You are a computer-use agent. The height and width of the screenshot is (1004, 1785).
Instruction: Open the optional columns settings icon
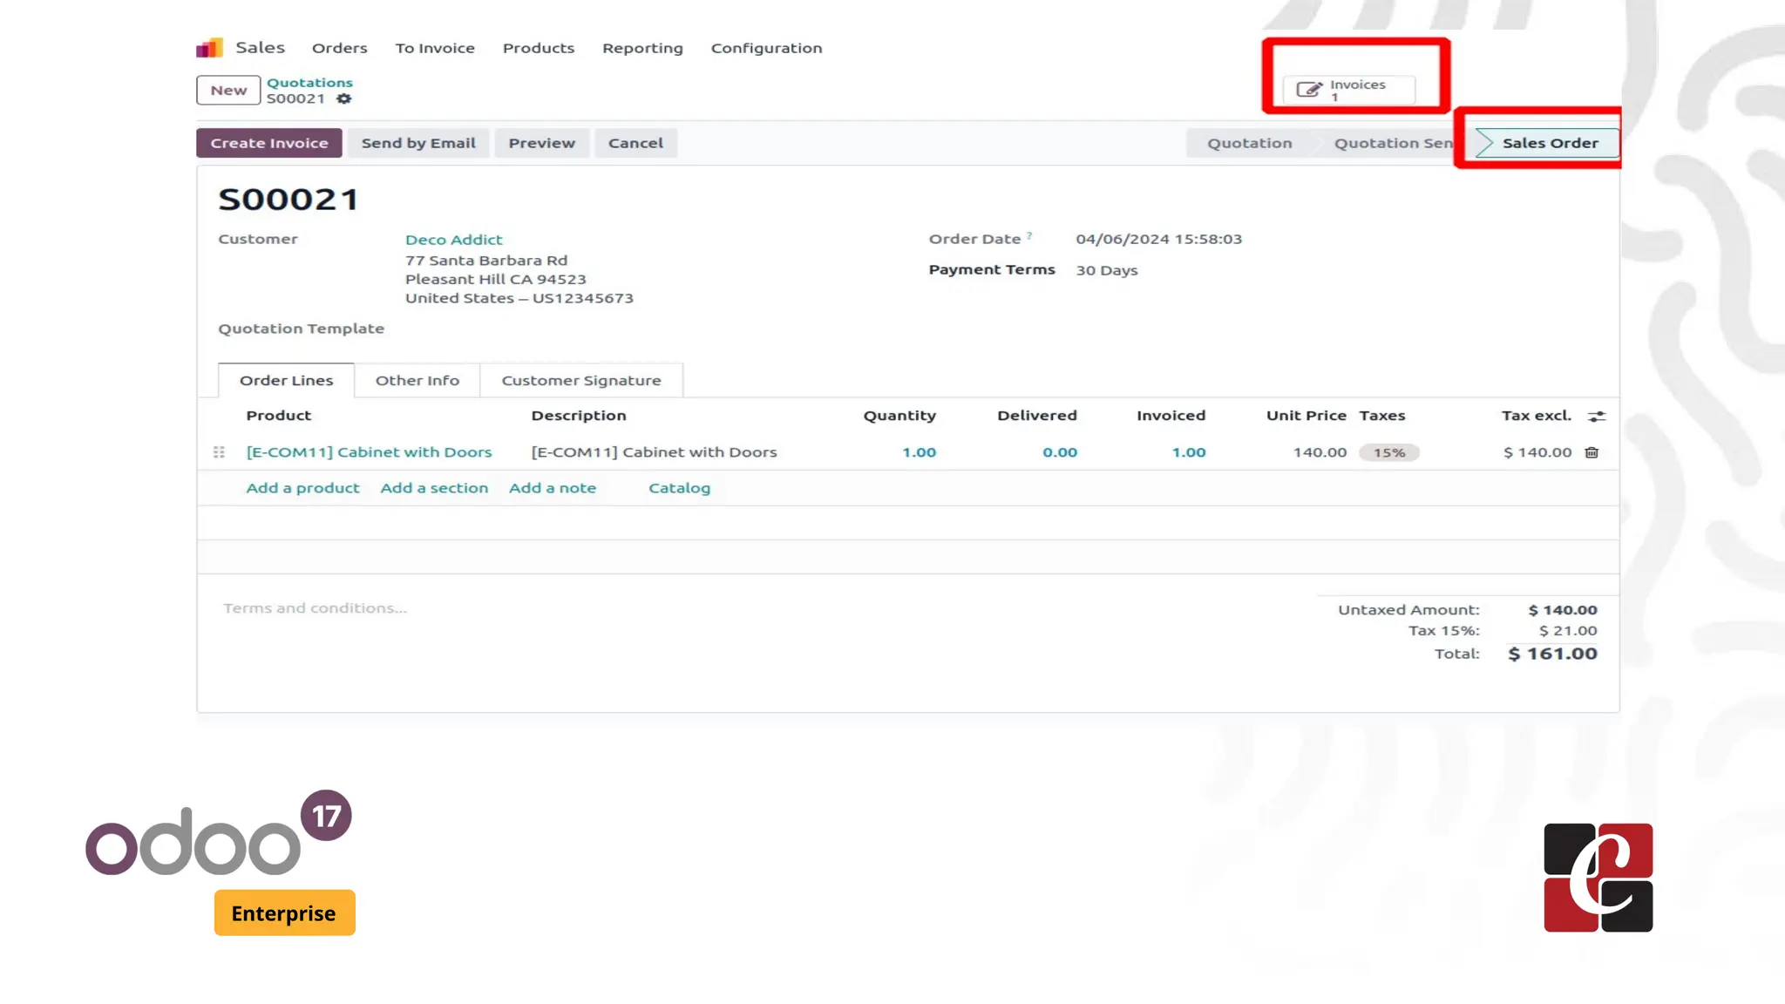(1596, 417)
